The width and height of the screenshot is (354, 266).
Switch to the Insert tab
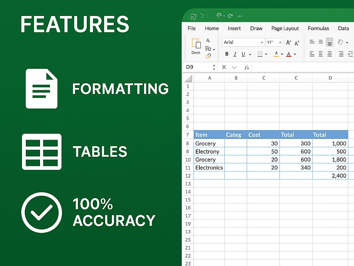pyautogui.click(x=234, y=28)
